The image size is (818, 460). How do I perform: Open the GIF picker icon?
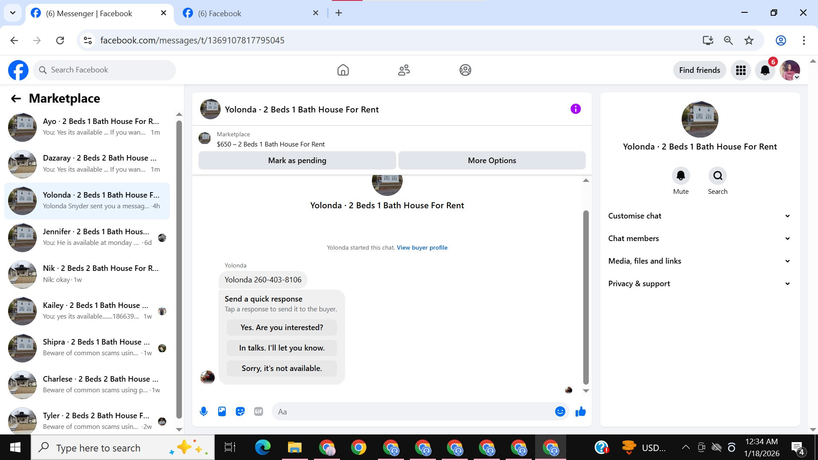[259, 411]
